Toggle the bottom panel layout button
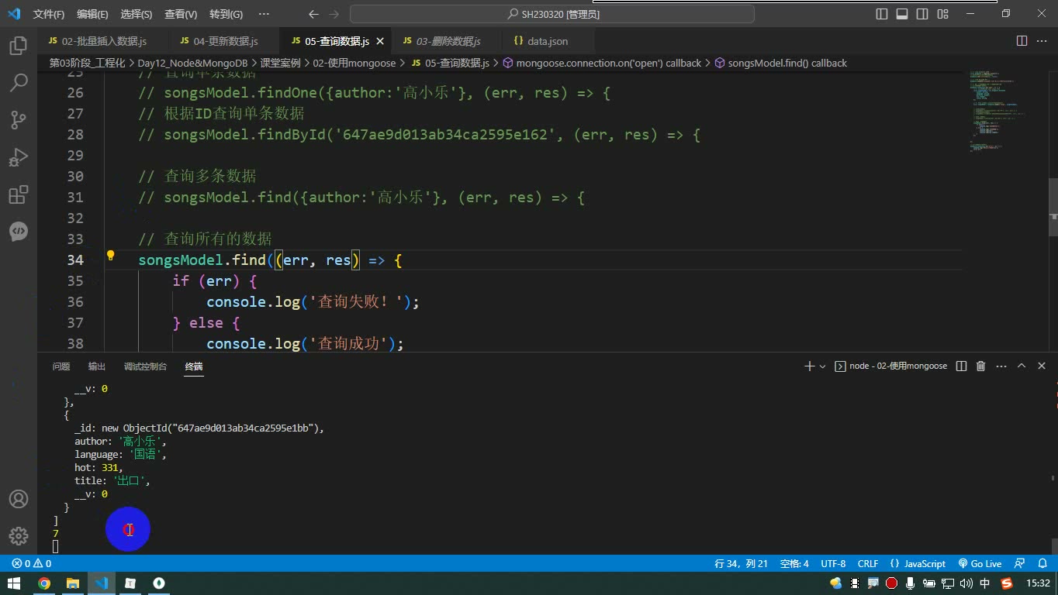 coord(902,14)
